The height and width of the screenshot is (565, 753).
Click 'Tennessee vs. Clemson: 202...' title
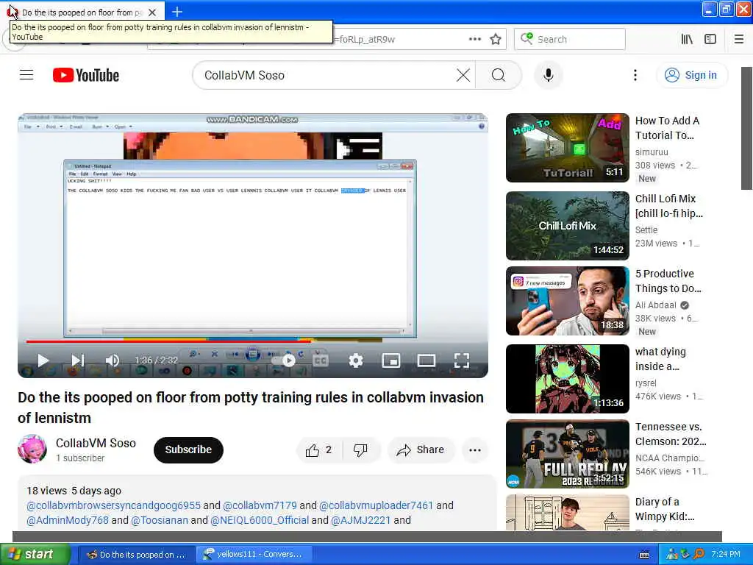671,434
